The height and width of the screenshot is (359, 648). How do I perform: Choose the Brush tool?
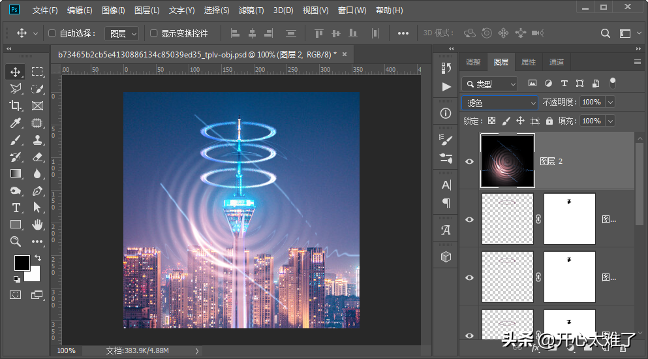[x=15, y=140]
